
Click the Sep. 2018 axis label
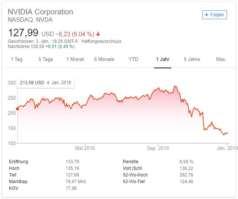(158, 148)
